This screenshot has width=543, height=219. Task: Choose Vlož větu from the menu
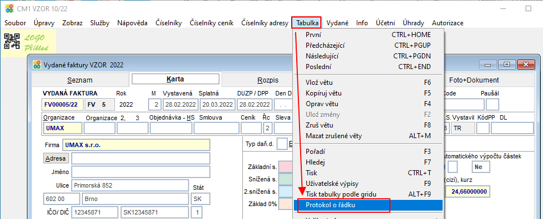tap(368, 83)
